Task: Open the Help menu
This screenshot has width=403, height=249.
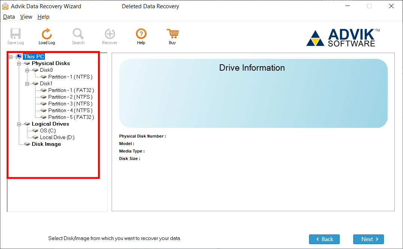Action: [43, 17]
